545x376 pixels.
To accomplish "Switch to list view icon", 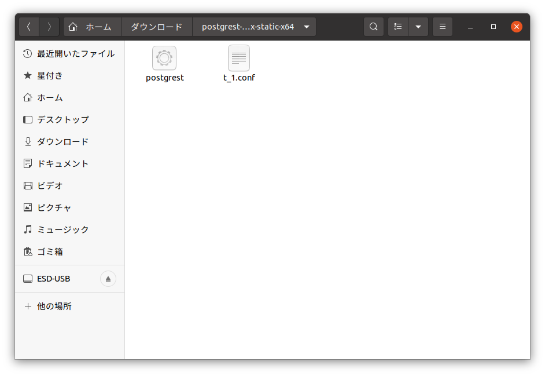I will click(x=398, y=27).
